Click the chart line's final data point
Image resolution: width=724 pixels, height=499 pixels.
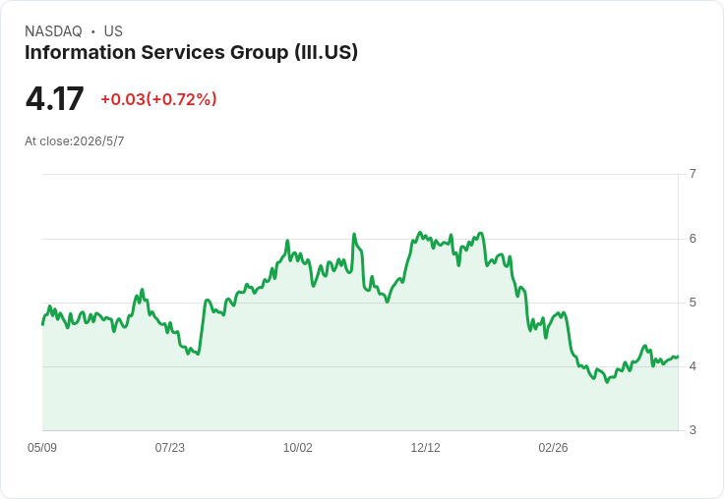[x=678, y=357]
